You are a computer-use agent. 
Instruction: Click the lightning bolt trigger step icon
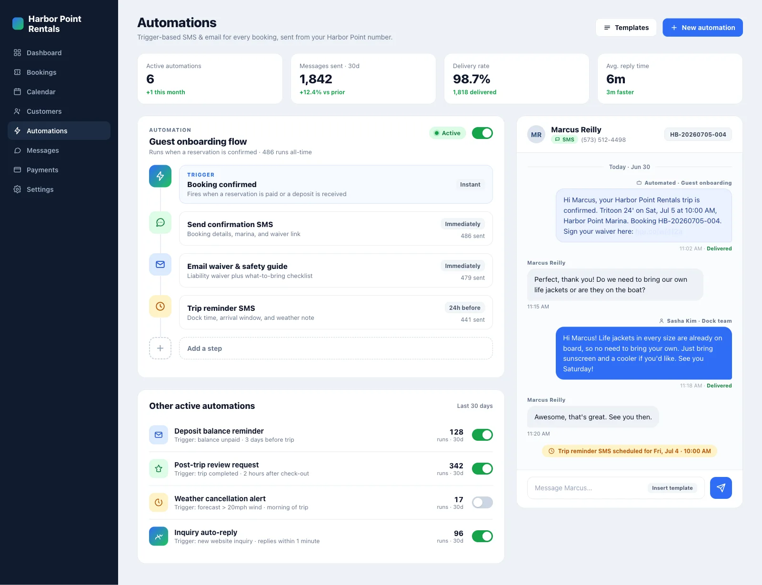click(160, 176)
